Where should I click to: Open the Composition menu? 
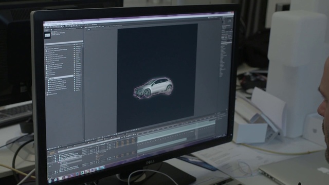click(53, 24)
